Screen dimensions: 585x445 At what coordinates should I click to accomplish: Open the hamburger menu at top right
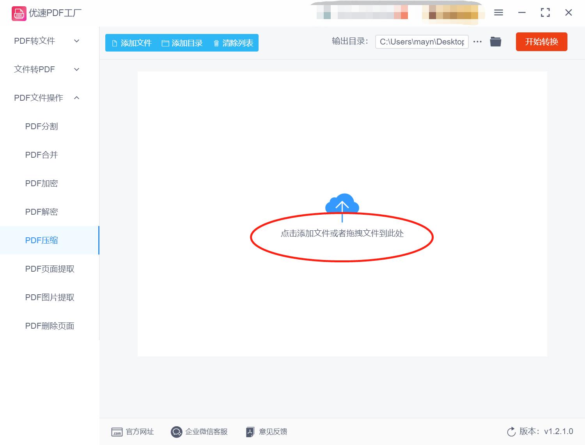tap(498, 12)
